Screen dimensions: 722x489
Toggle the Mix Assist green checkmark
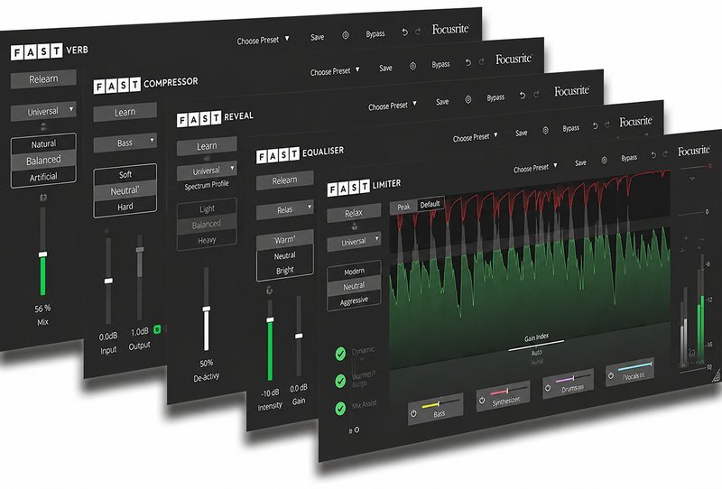pos(340,409)
